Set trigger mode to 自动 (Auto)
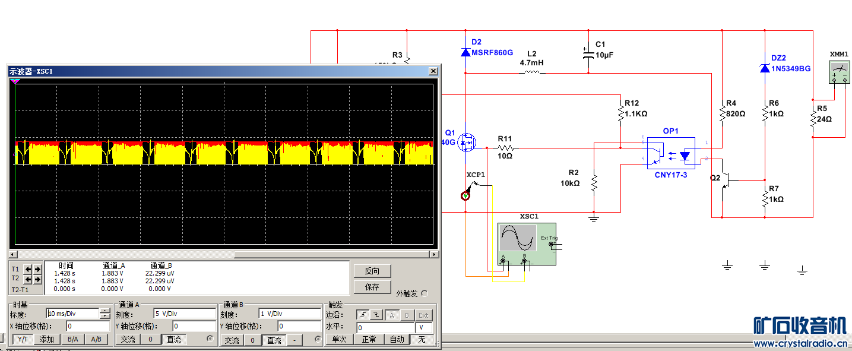 coord(397,339)
